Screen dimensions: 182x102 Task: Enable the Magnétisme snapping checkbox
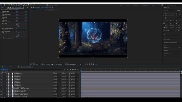47,5
